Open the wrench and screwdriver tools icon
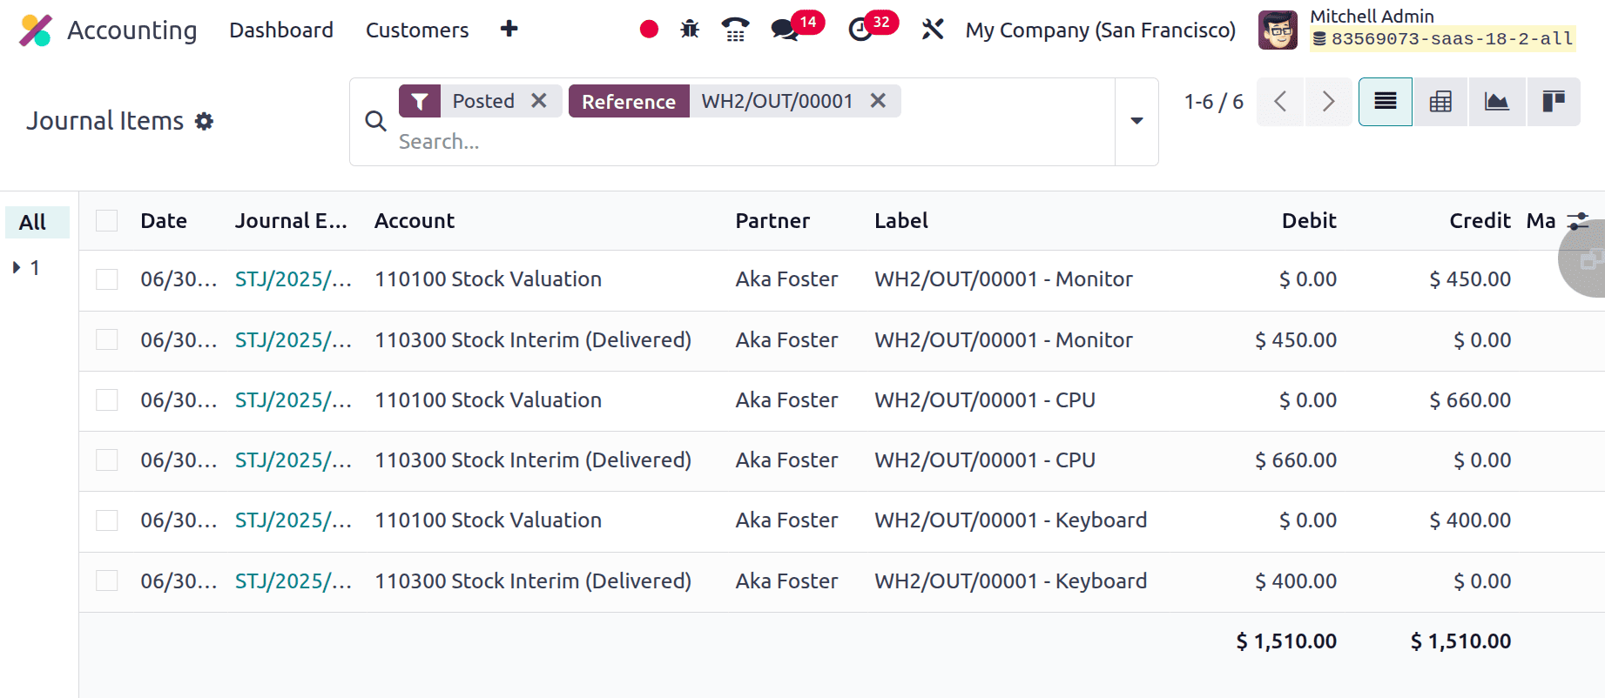Viewport: 1605px width, 698px height. pyautogui.click(x=933, y=30)
